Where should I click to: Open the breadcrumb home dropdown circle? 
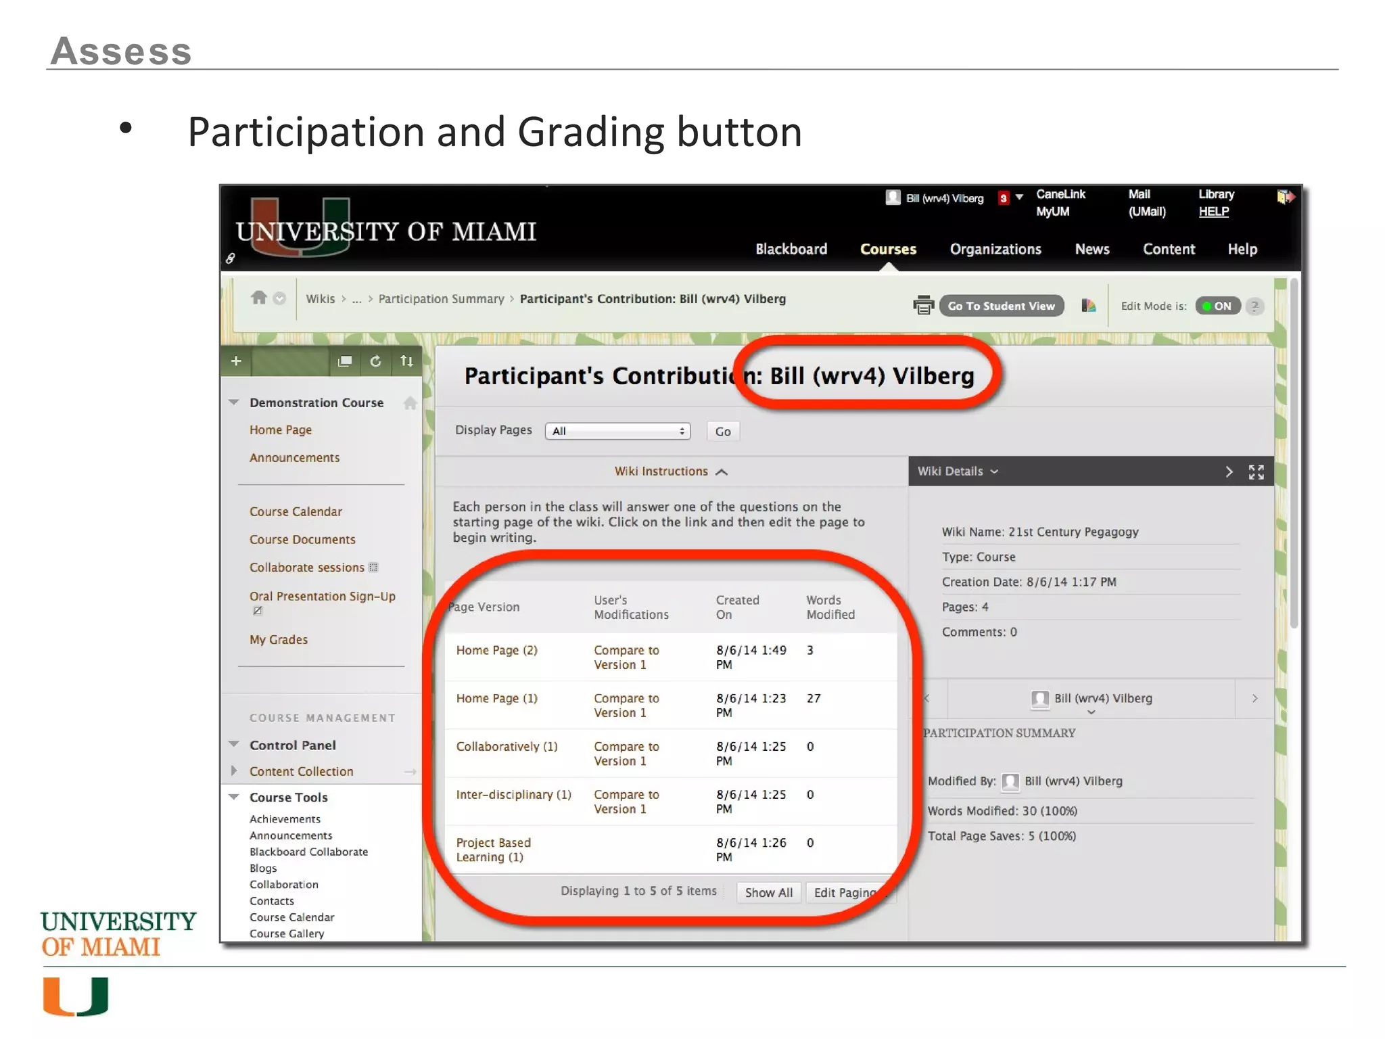tap(279, 298)
